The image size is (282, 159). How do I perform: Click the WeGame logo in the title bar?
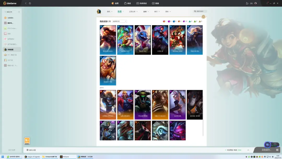pos(10,3)
